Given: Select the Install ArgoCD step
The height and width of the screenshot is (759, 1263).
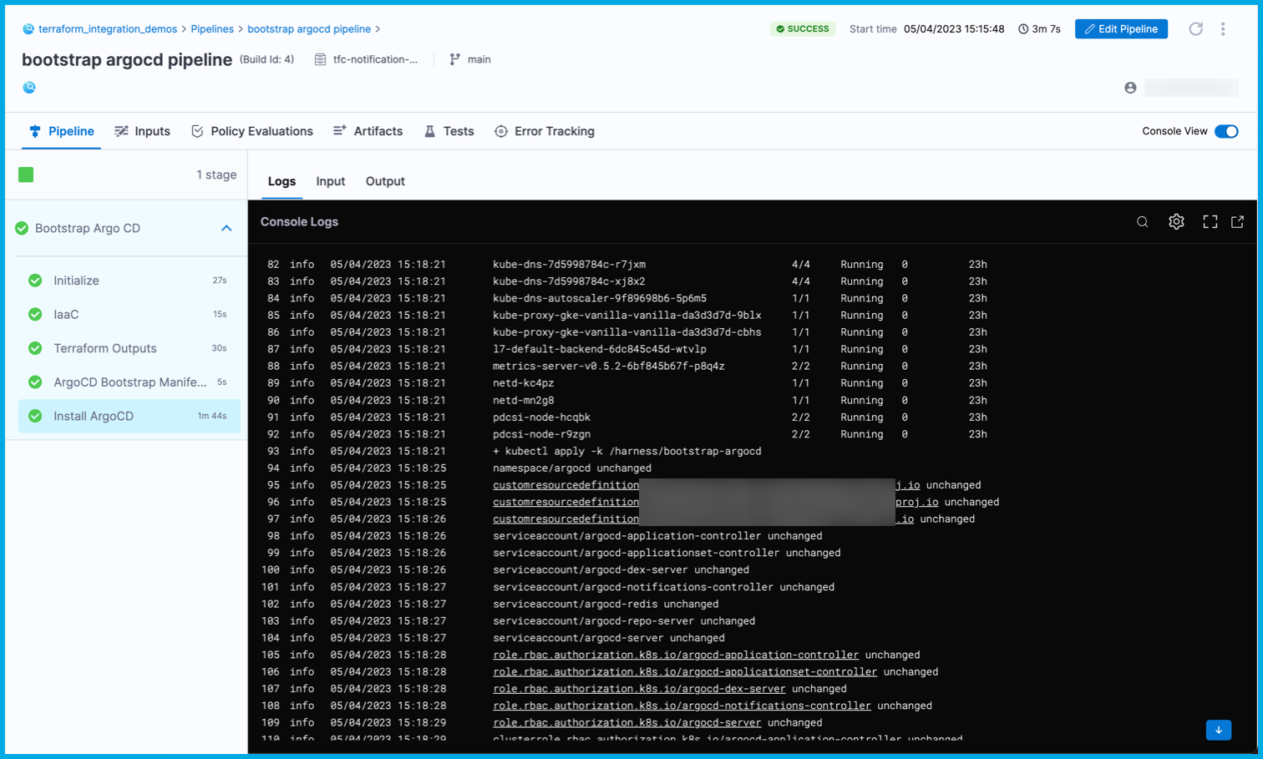Looking at the screenshot, I should click(x=94, y=416).
